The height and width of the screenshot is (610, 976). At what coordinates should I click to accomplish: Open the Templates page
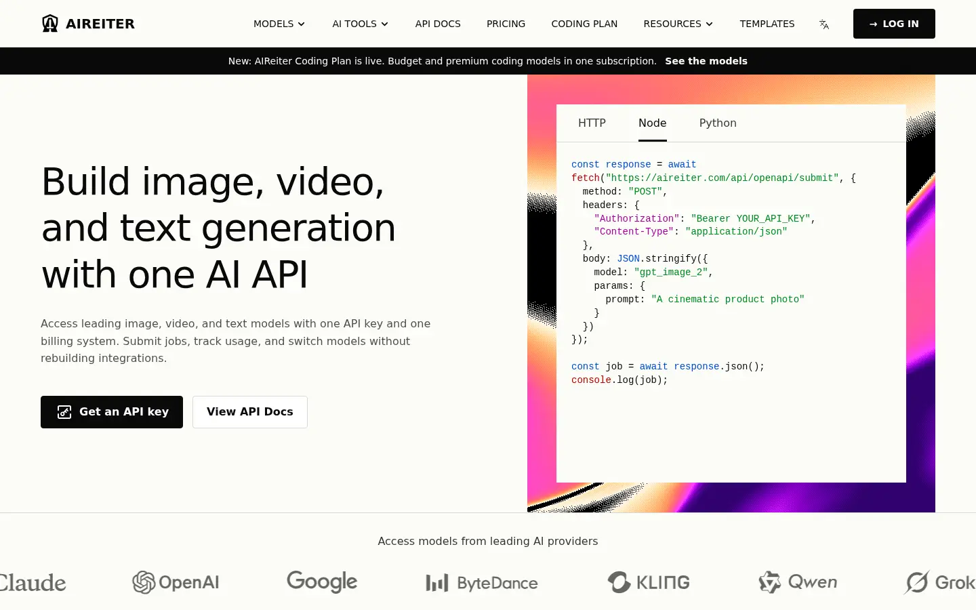tap(767, 24)
